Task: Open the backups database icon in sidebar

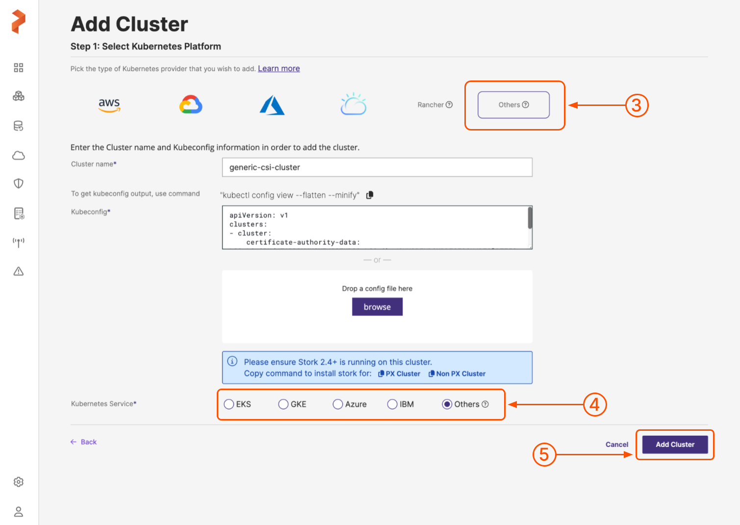Action: (19, 126)
